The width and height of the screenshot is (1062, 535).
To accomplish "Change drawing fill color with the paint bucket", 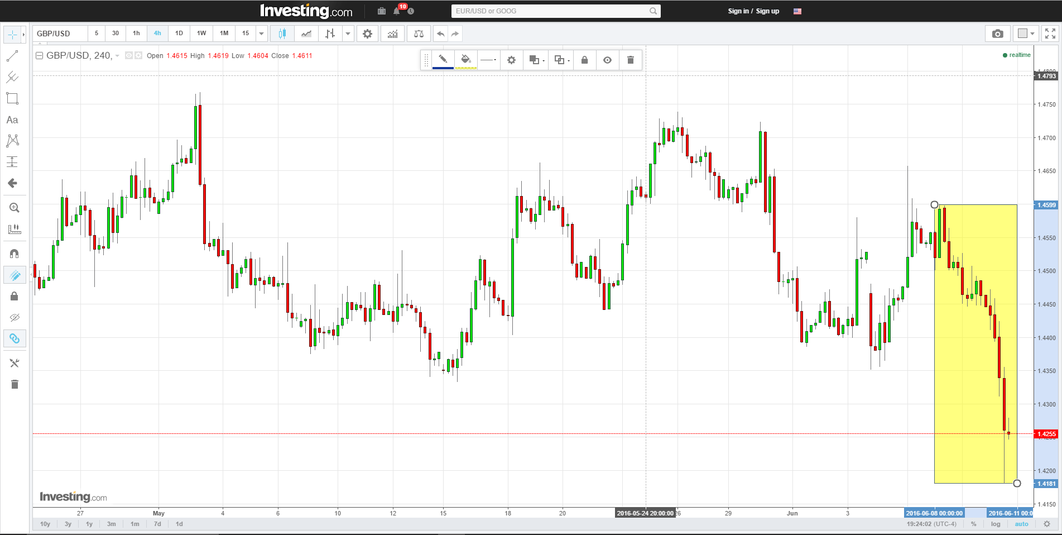I will click(466, 60).
